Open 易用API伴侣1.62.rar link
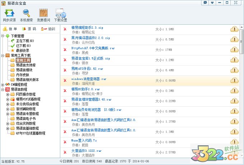 (x=87, y=69)
